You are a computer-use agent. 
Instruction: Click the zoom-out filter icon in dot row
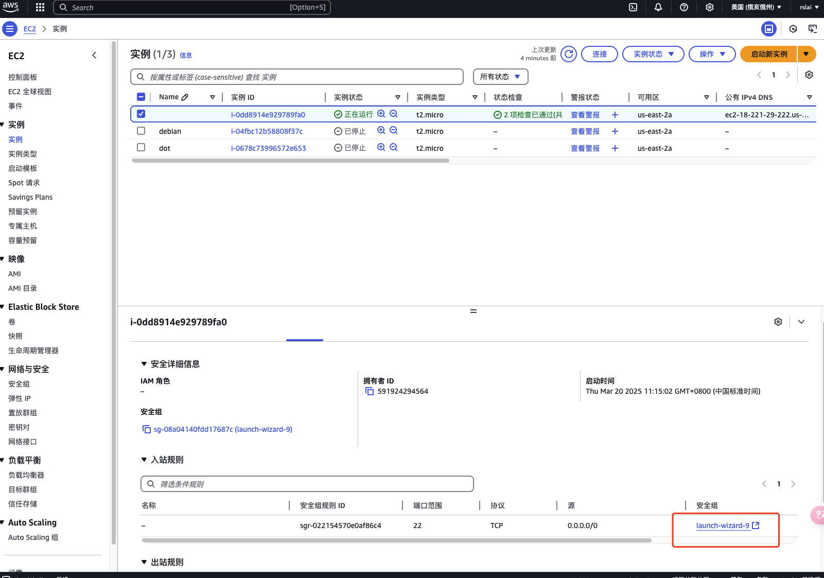pyautogui.click(x=394, y=147)
